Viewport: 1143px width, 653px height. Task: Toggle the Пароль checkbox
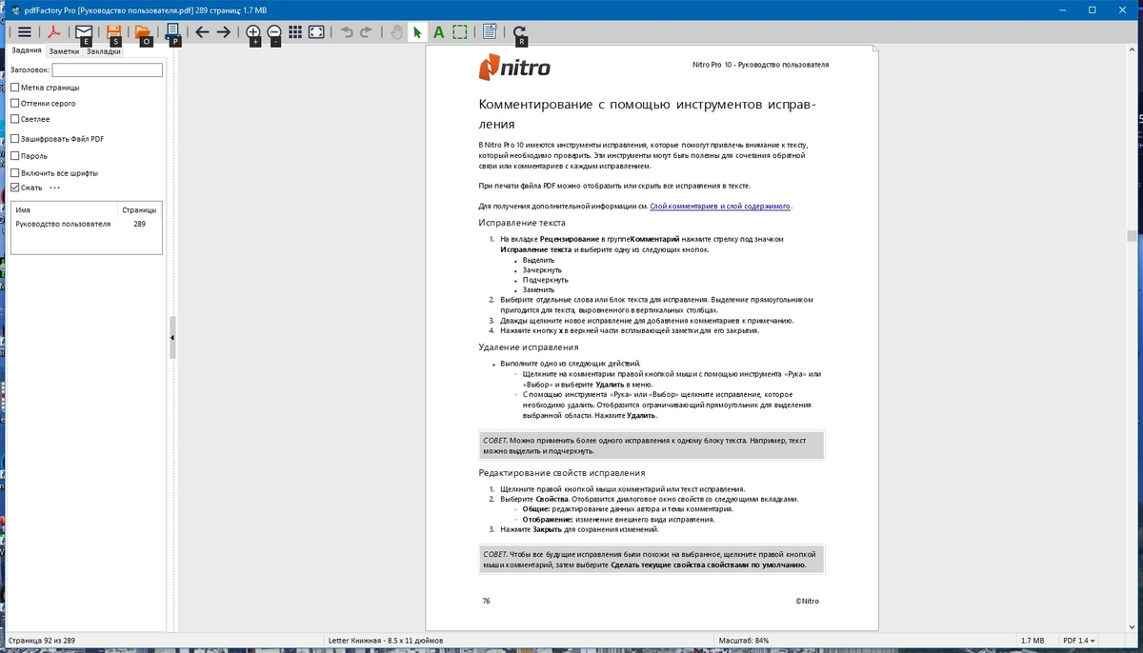click(x=14, y=155)
